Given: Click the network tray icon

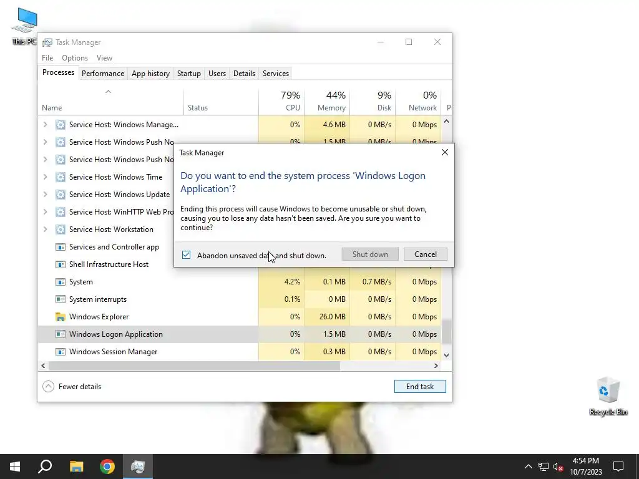Looking at the screenshot, I should pyautogui.click(x=544, y=467).
